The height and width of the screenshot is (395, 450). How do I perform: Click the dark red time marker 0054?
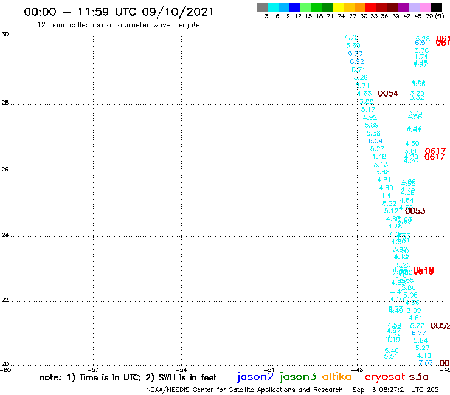coord(388,94)
